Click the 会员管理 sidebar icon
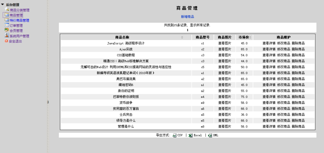Screen dimensions: 324x153 click(x=6, y=30)
